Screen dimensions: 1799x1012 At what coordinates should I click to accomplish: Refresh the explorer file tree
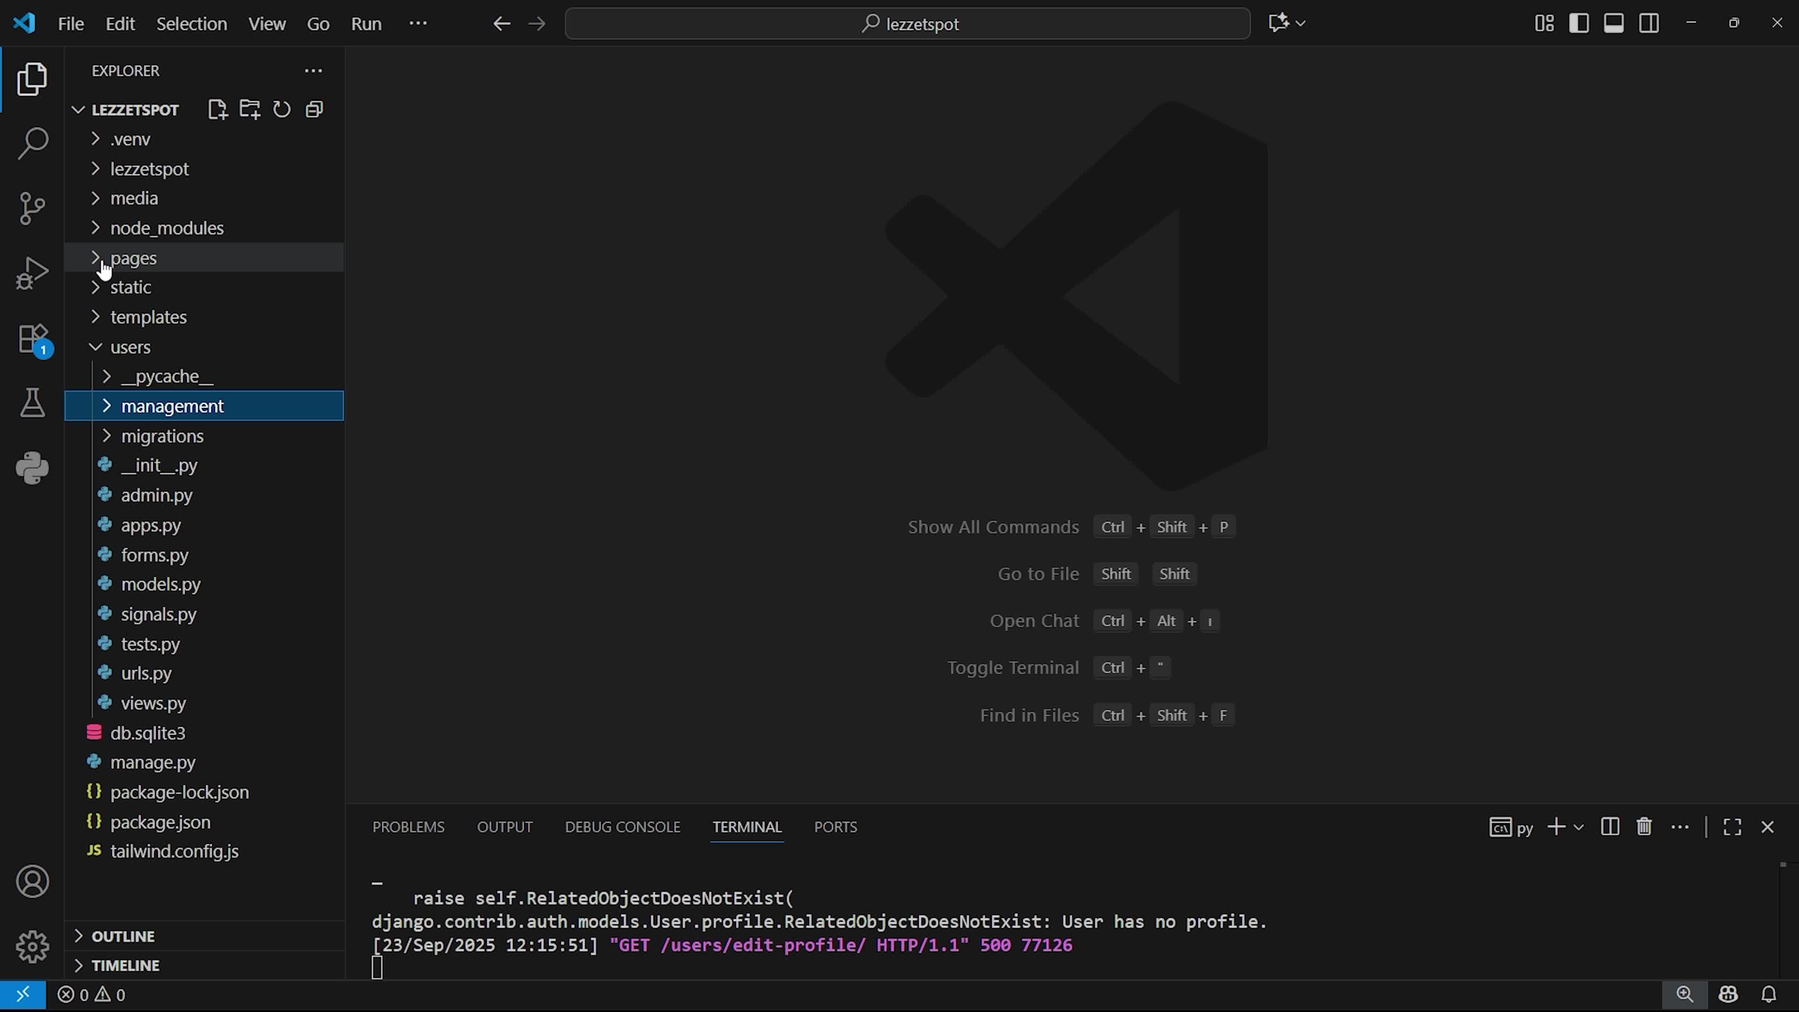click(282, 110)
